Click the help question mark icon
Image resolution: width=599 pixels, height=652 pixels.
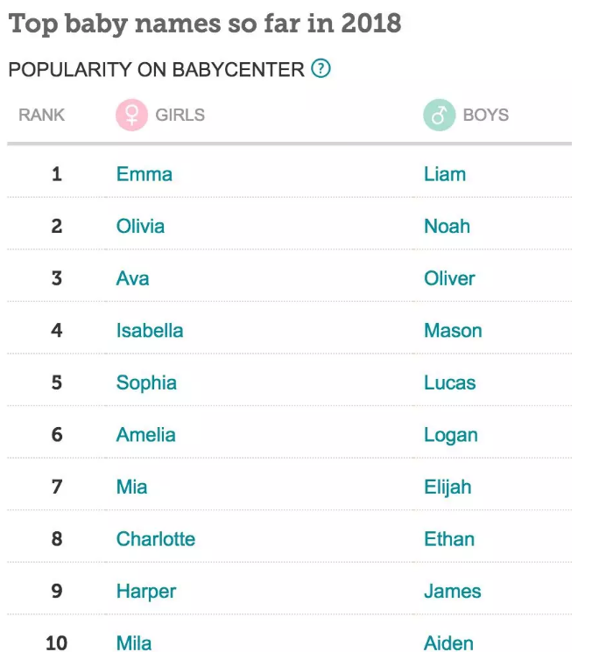[x=321, y=68]
